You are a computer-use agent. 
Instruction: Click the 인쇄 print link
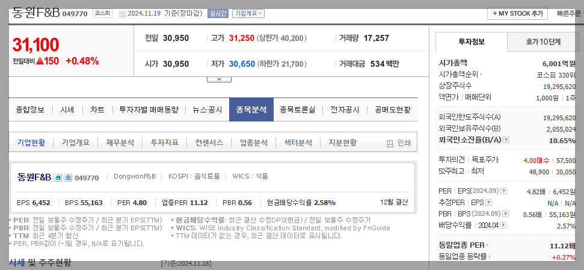(404, 143)
